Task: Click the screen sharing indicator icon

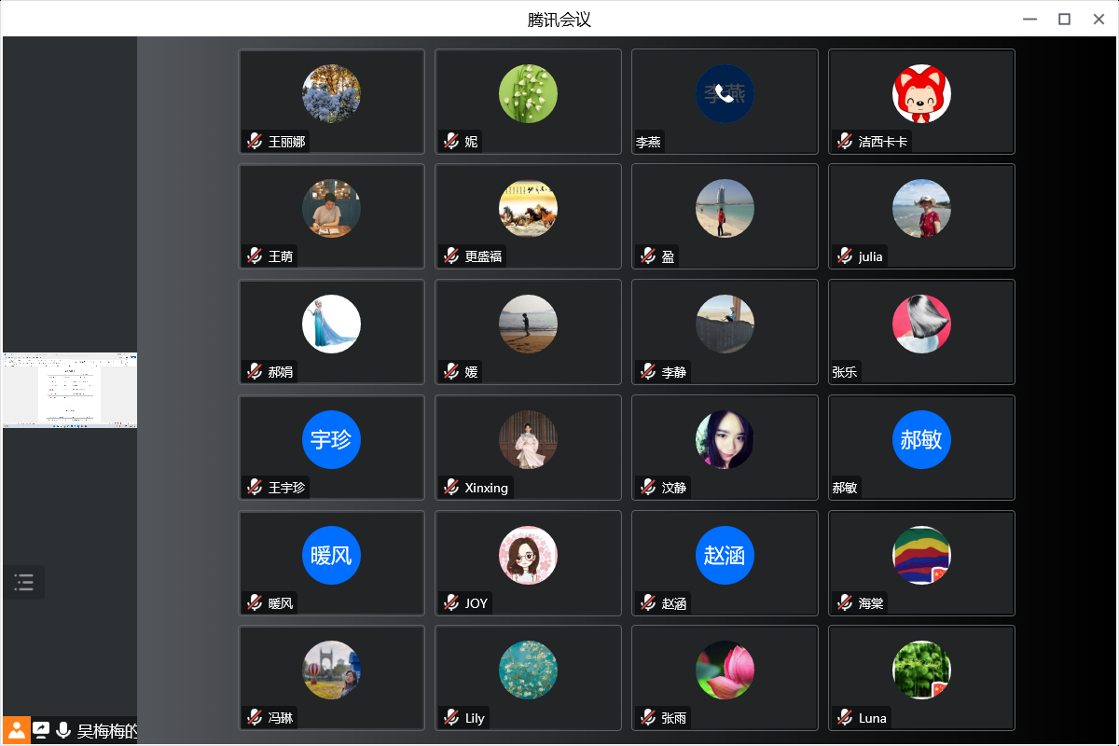Action: pyautogui.click(x=41, y=730)
